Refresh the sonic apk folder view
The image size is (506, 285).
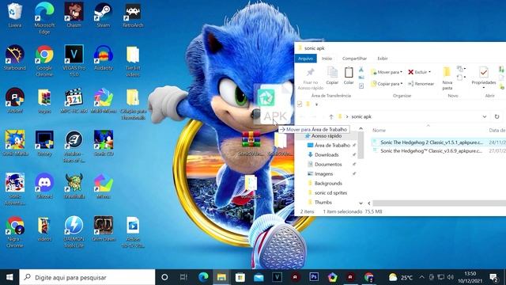pyautogui.click(x=497, y=116)
